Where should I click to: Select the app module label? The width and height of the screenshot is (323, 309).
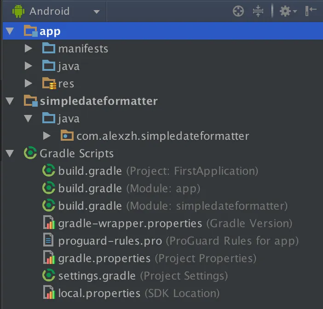pos(50,32)
